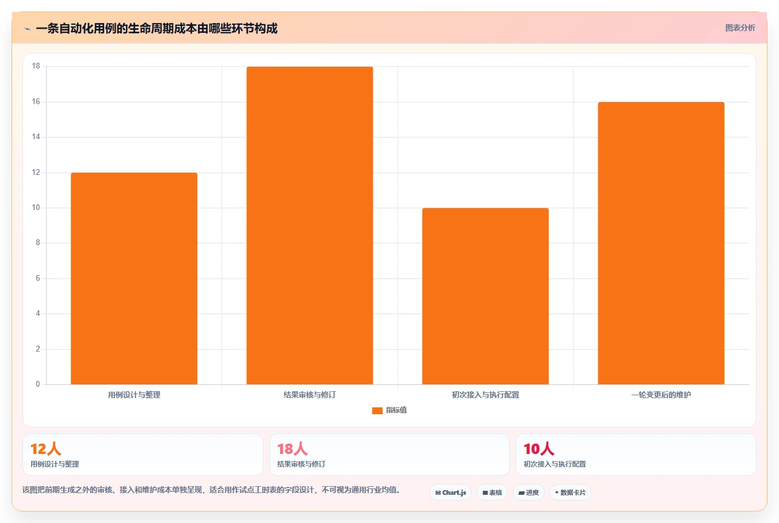The width and height of the screenshot is (779, 523).
Task: Click the 数据卡片 tag pill
Action: click(x=570, y=493)
